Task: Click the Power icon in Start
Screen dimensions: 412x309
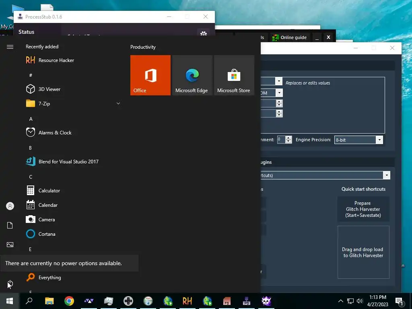Action: [10, 284]
